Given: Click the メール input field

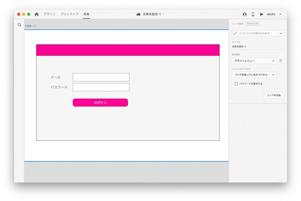Looking at the screenshot, I should point(101,77).
